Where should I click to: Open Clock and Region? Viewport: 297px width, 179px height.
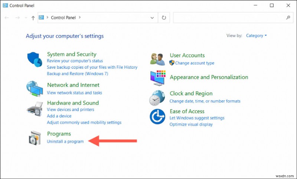(191, 93)
